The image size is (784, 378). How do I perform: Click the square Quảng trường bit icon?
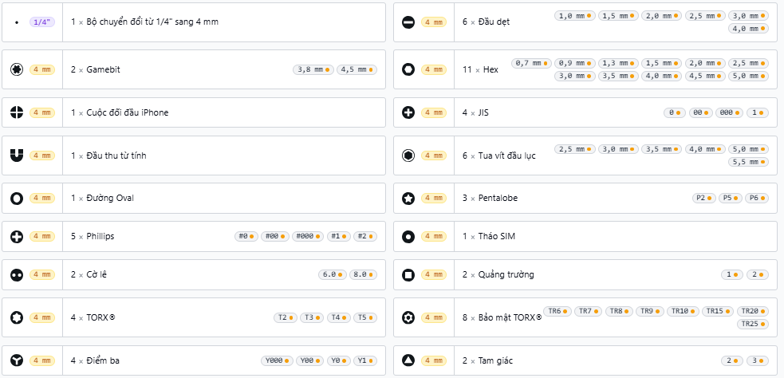click(x=408, y=274)
